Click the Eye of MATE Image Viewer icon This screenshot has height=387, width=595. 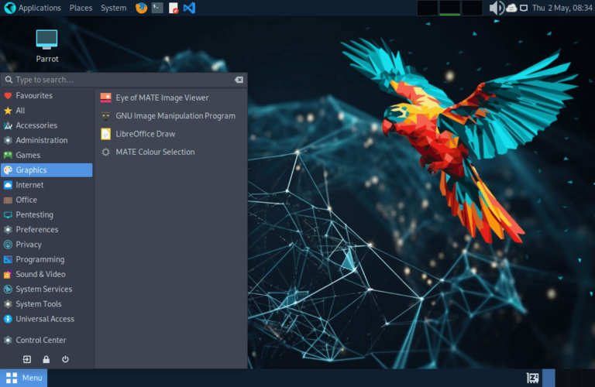tap(106, 98)
